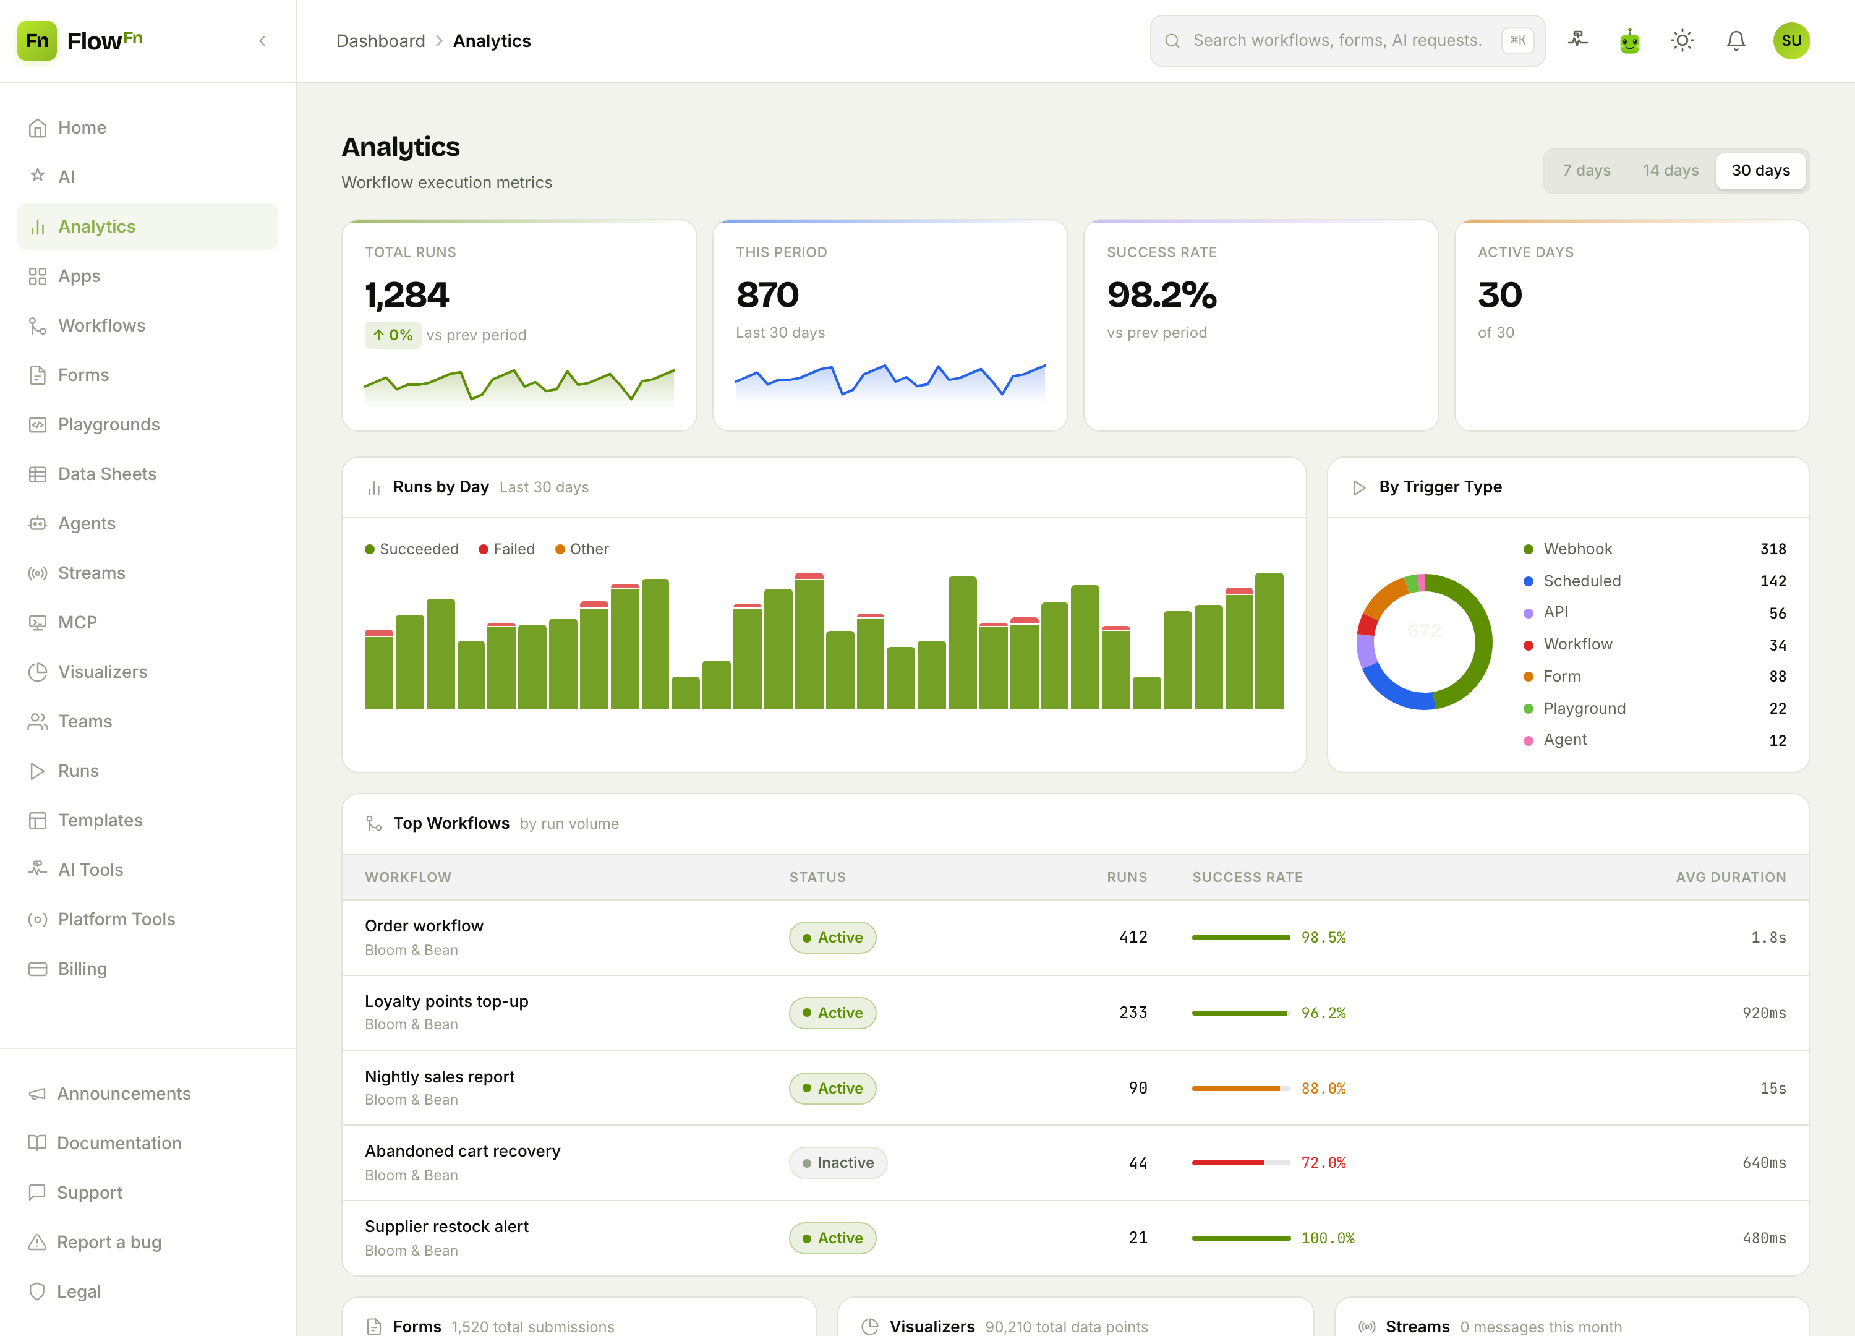Switch range to 14 days
1855x1336 pixels.
[1670, 170]
